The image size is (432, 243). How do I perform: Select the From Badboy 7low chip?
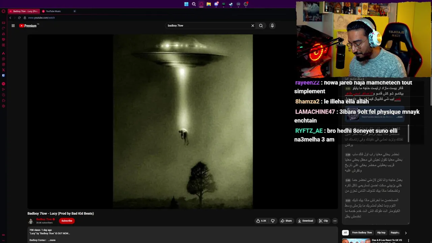click(x=362, y=233)
